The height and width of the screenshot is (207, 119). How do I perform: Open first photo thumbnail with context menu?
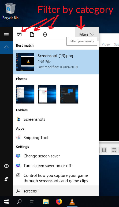[25, 94]
